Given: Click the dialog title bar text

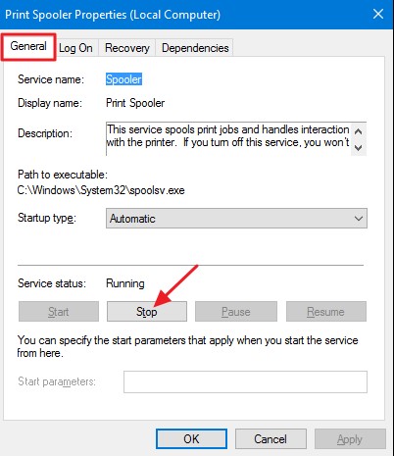Looking at the screenshot, I should (113, 15).
